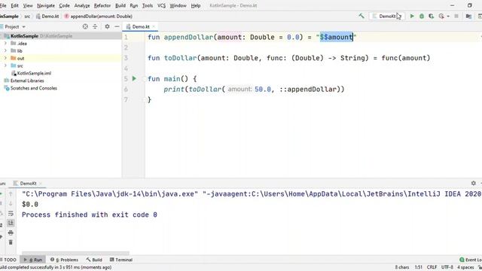Image resolution: width=482 pixels, height=271 pixels.
Task: Run with coverage icon in the toolbar
Action: pyautogui.click(x=432, y=16)
